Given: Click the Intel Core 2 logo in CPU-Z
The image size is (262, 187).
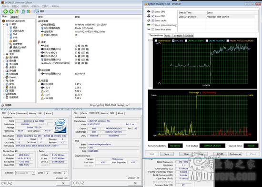Looking at the screenshot, I should (x=60, y=126).
